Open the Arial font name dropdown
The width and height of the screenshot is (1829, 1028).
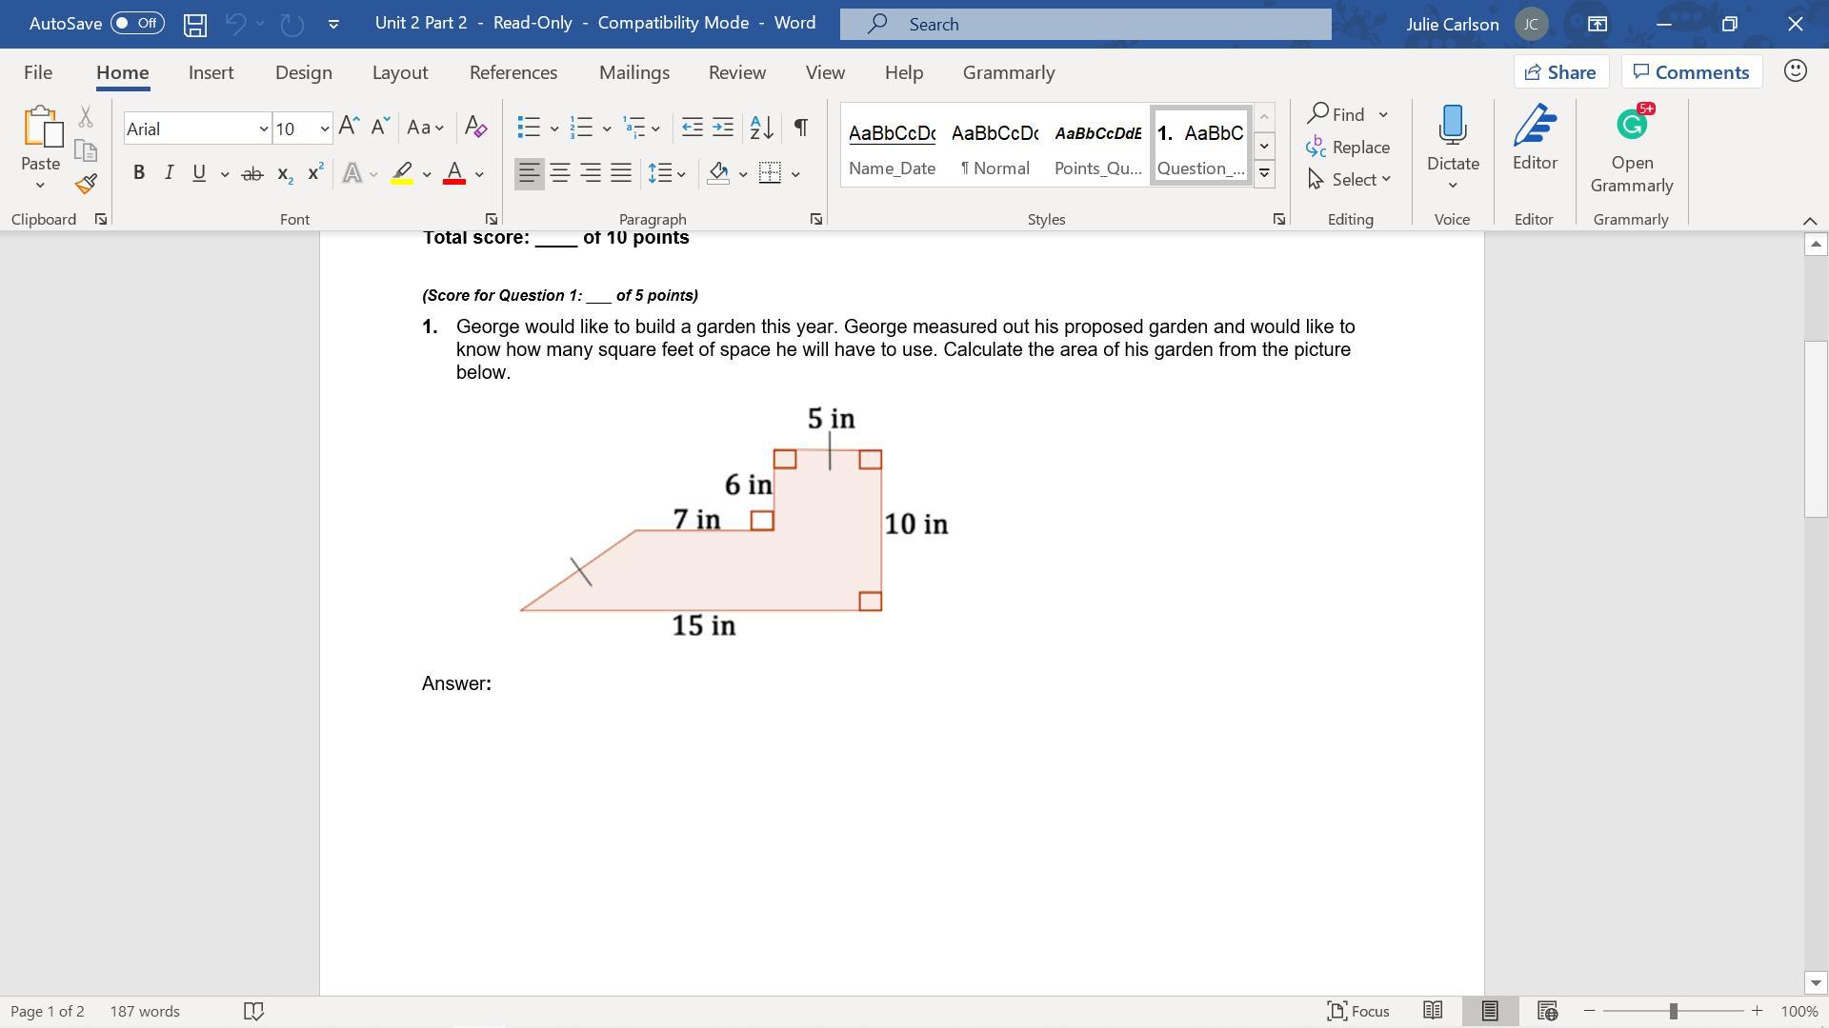point(263,129)
